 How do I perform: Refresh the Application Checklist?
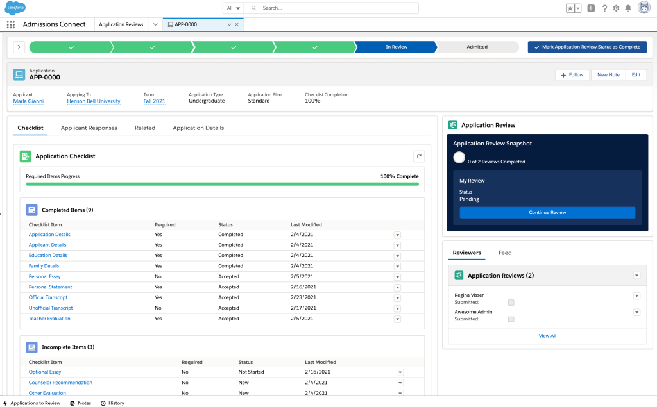tap(418, 156)
